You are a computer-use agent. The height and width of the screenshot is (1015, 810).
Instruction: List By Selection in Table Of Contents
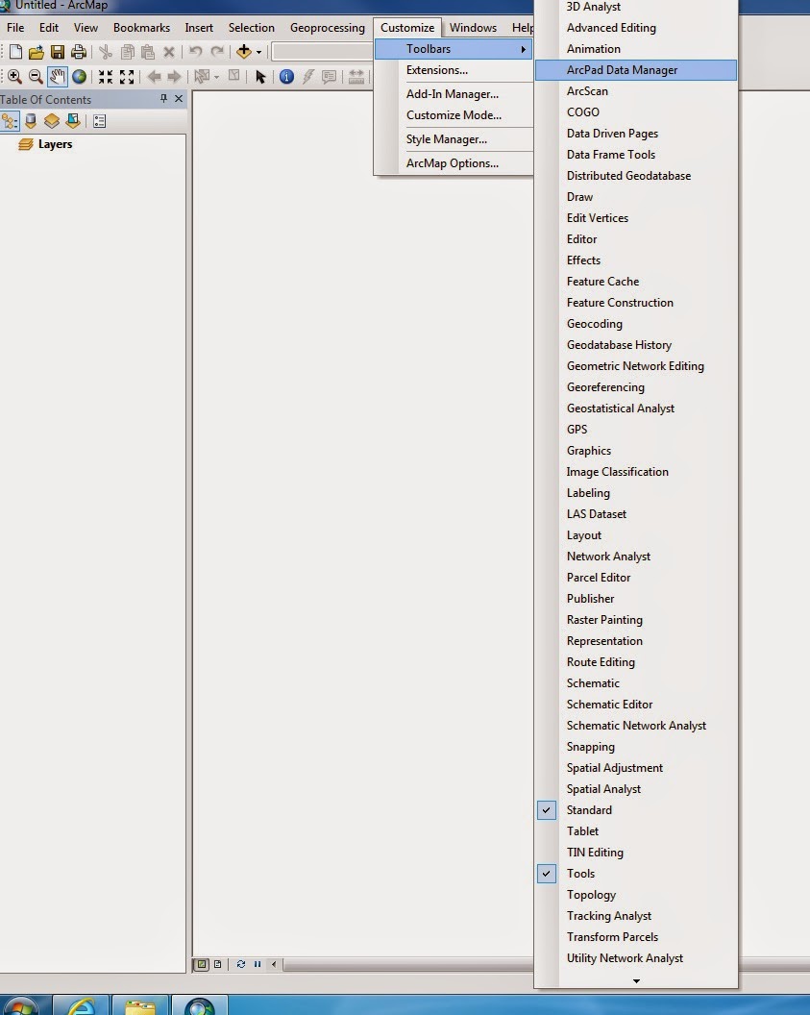73,121
